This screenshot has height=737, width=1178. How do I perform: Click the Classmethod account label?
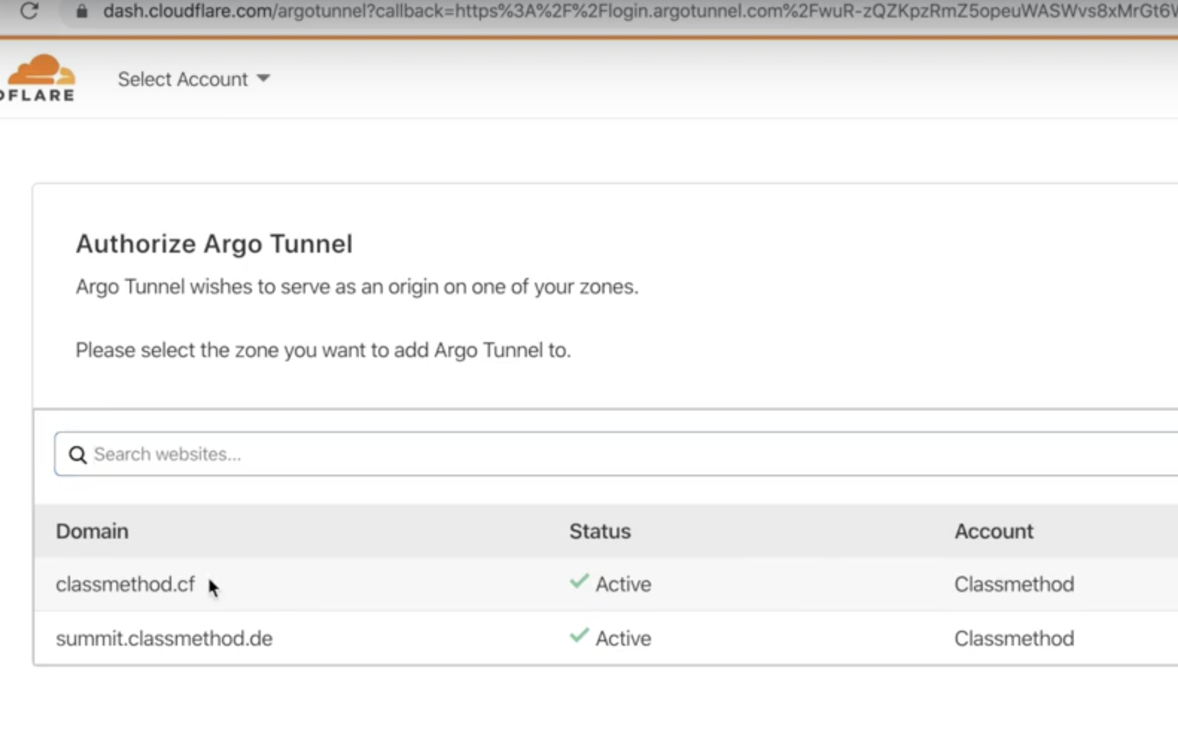[x=1013, y=584]
